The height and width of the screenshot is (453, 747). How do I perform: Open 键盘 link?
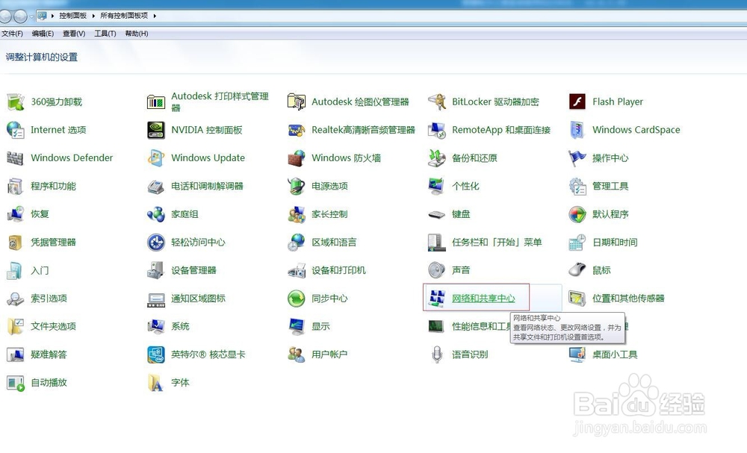pyautogui.click(x=461, y=214)
